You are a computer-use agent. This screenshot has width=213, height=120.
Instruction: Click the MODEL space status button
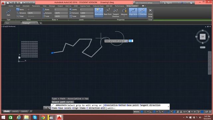[136, 112]
